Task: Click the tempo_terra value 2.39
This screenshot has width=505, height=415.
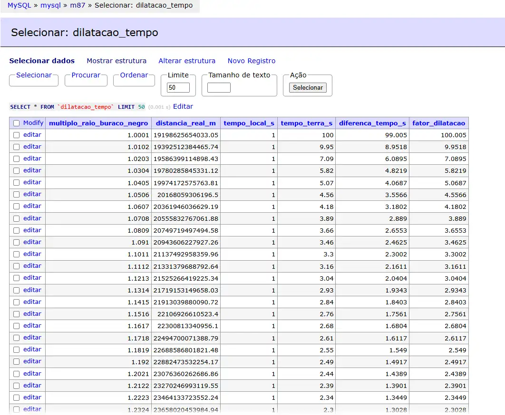Action: 327,386
